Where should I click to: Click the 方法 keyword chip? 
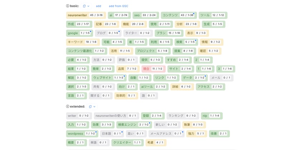(103, 60)
